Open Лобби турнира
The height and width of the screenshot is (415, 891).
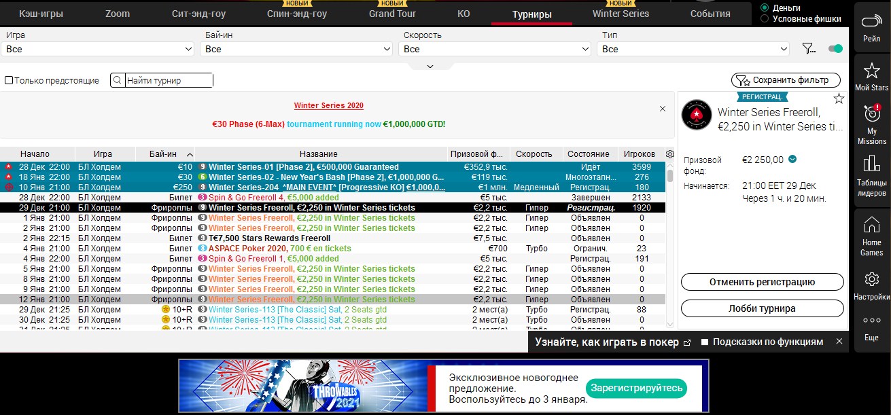(762, 308)
